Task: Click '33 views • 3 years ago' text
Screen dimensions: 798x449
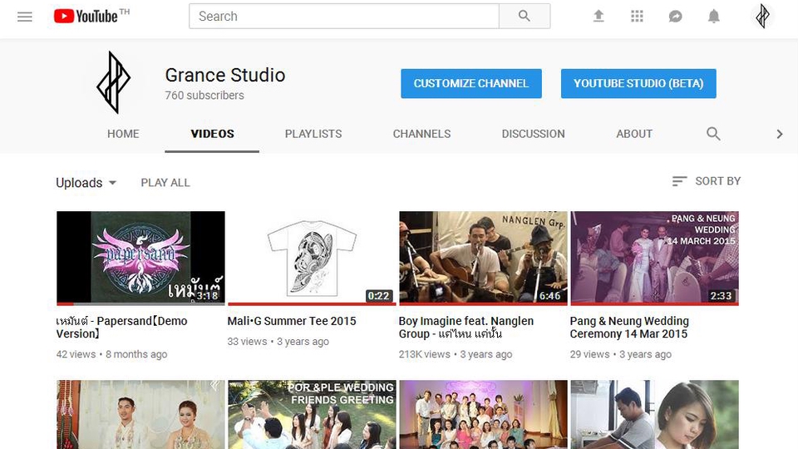Action: pyautogui.click(x=278, y=342)
